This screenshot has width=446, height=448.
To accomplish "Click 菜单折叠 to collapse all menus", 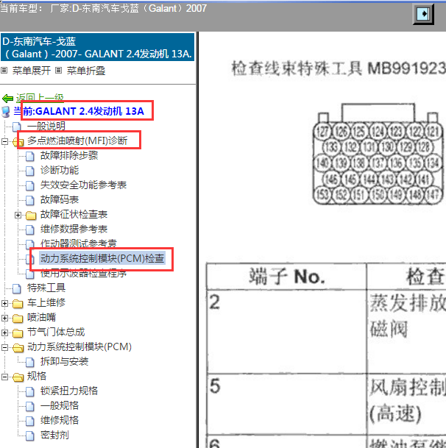I will pos(86,71).
